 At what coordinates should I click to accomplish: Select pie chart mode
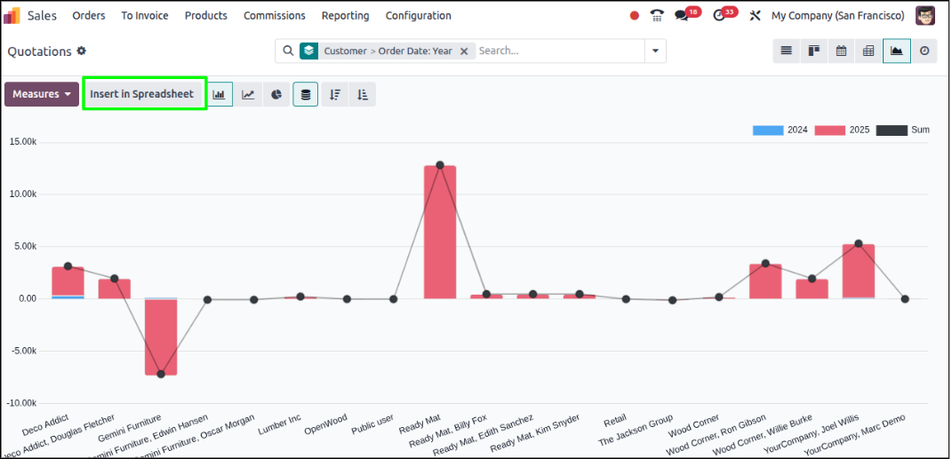[x=276, y=94]
